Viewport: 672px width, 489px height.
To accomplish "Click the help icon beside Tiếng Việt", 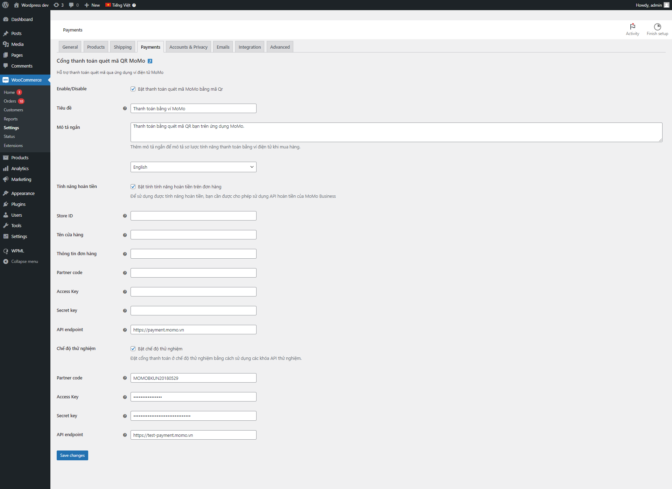I will point(134,5).
